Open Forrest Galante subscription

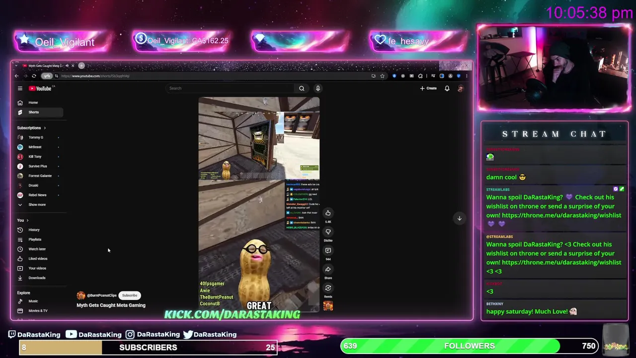pos(39,176)
